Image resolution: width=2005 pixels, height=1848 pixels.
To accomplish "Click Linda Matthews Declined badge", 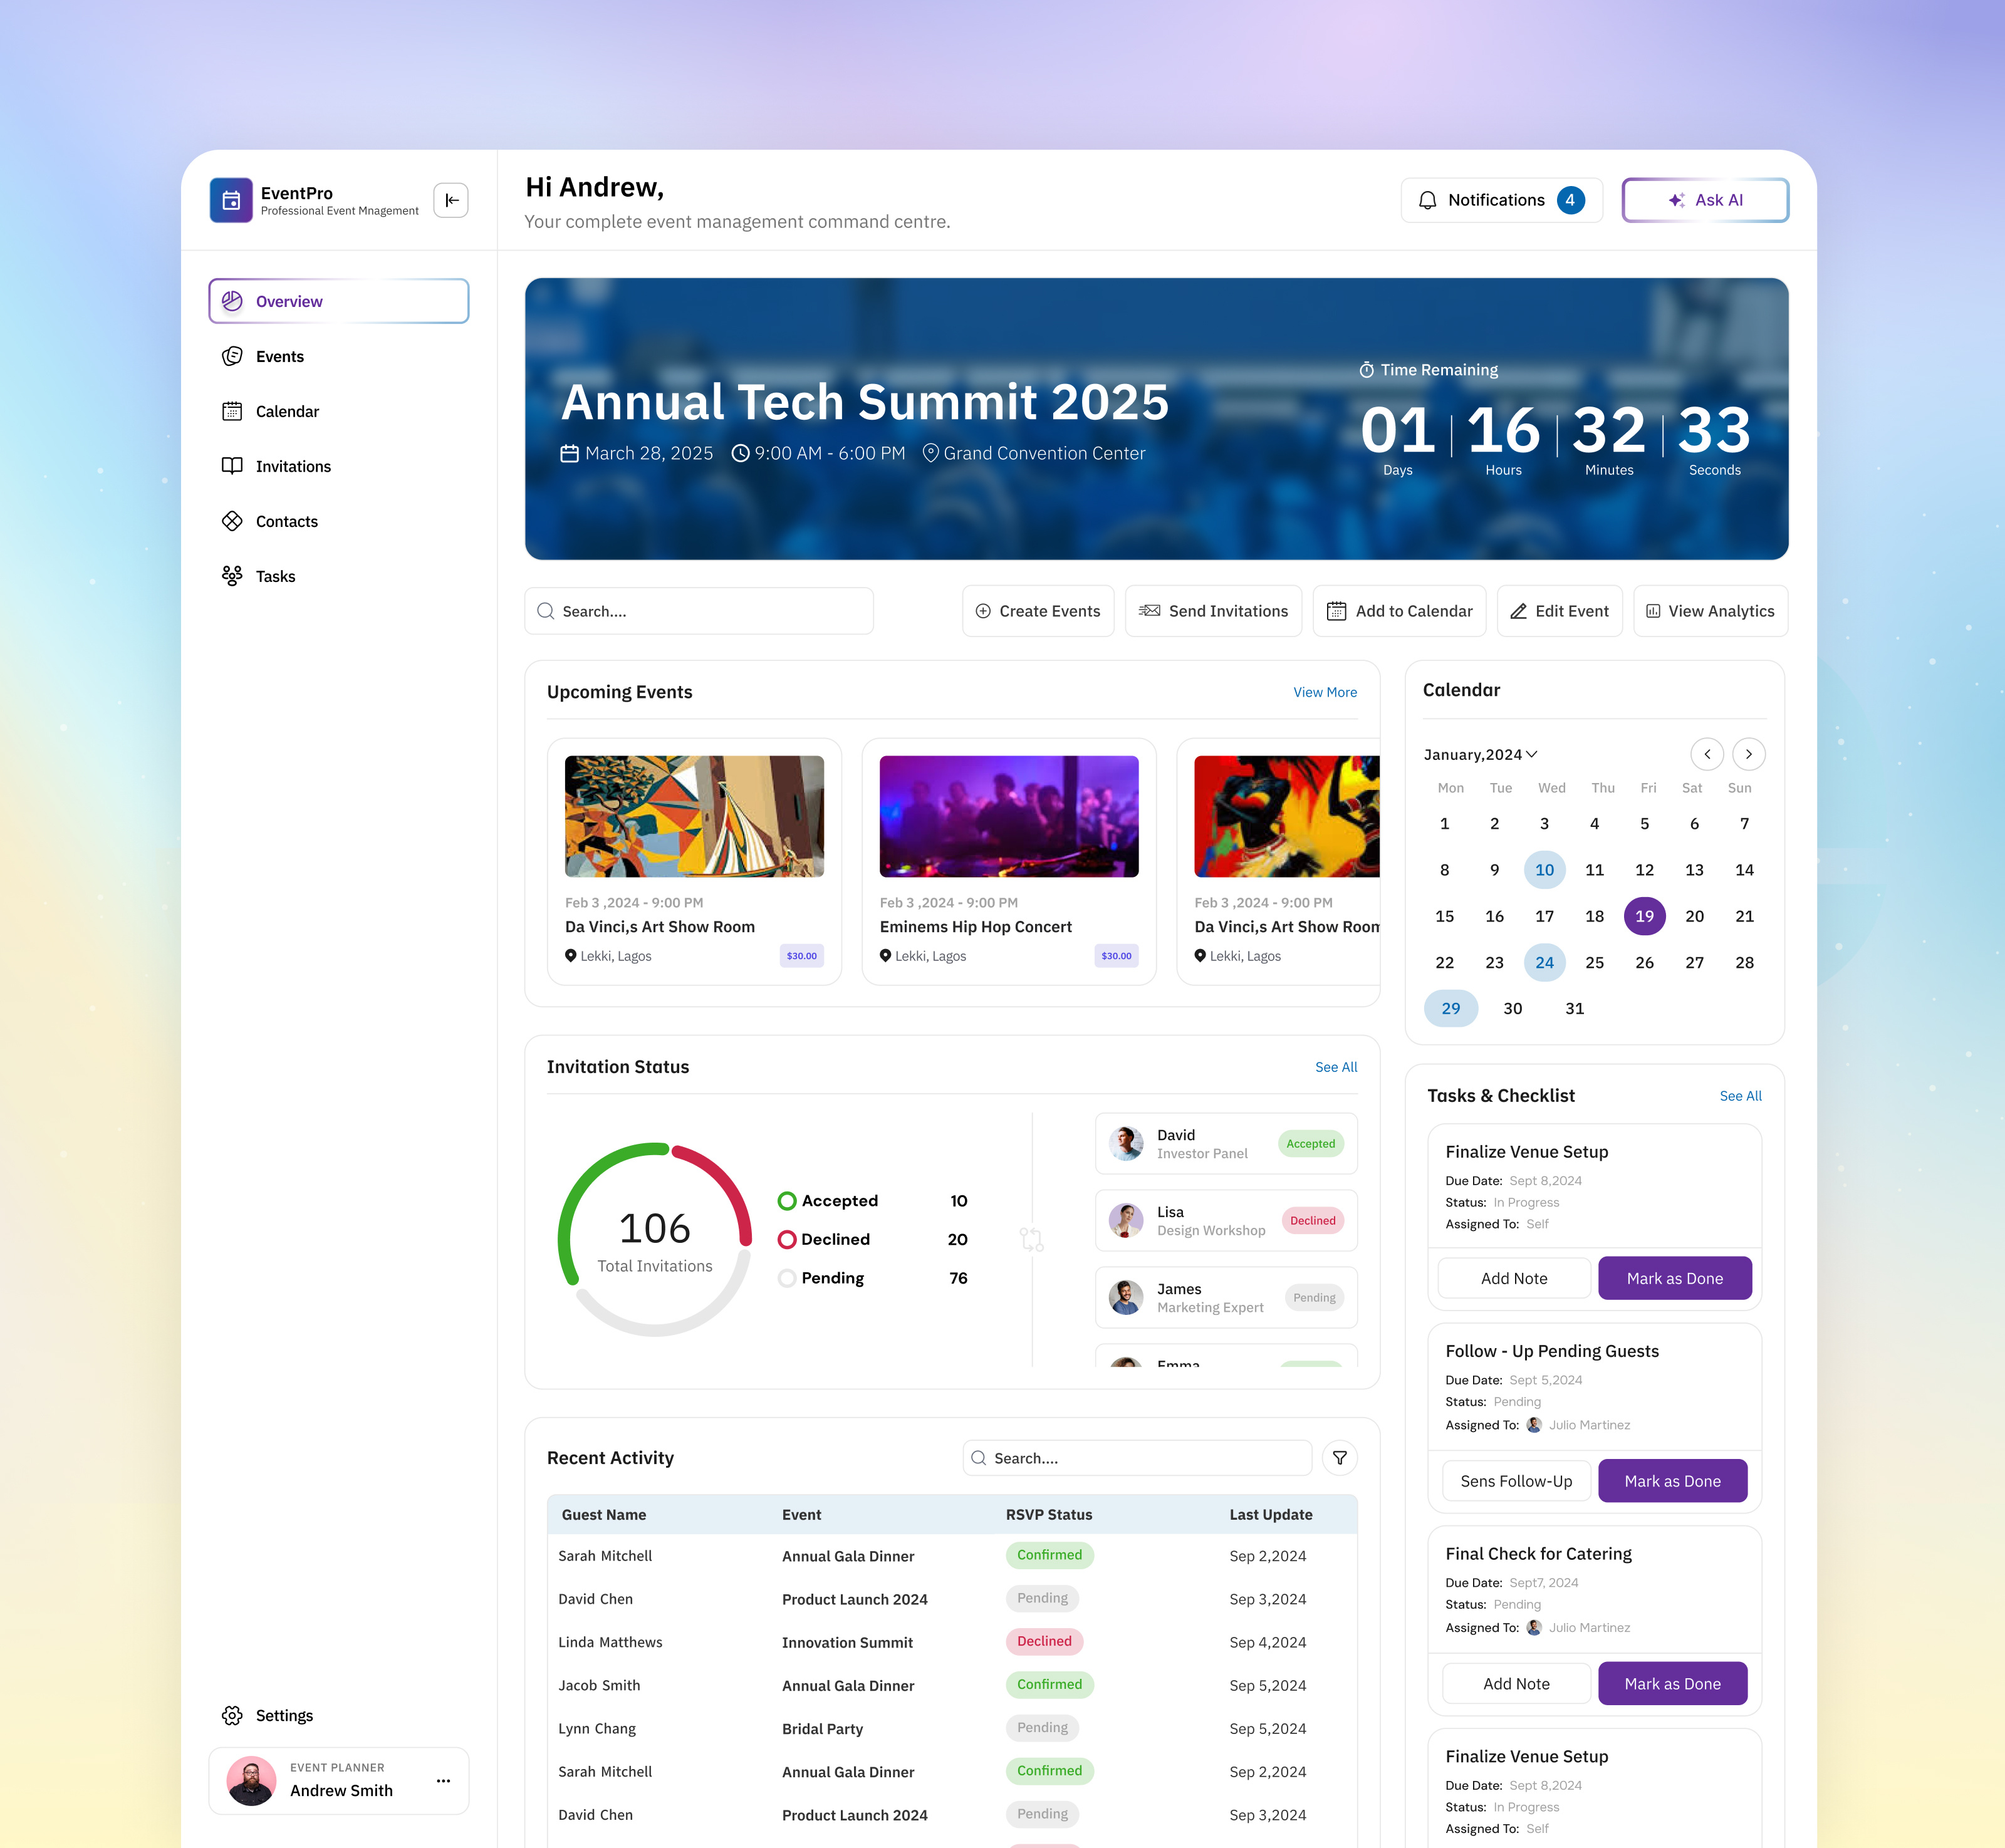I will tap(1044, 1641).
